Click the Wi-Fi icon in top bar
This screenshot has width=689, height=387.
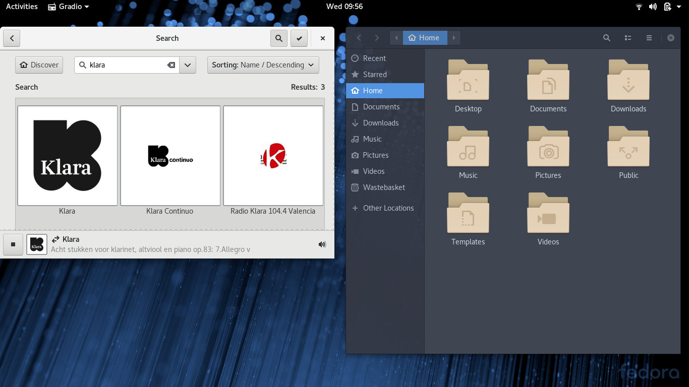[x=639, y=7]
